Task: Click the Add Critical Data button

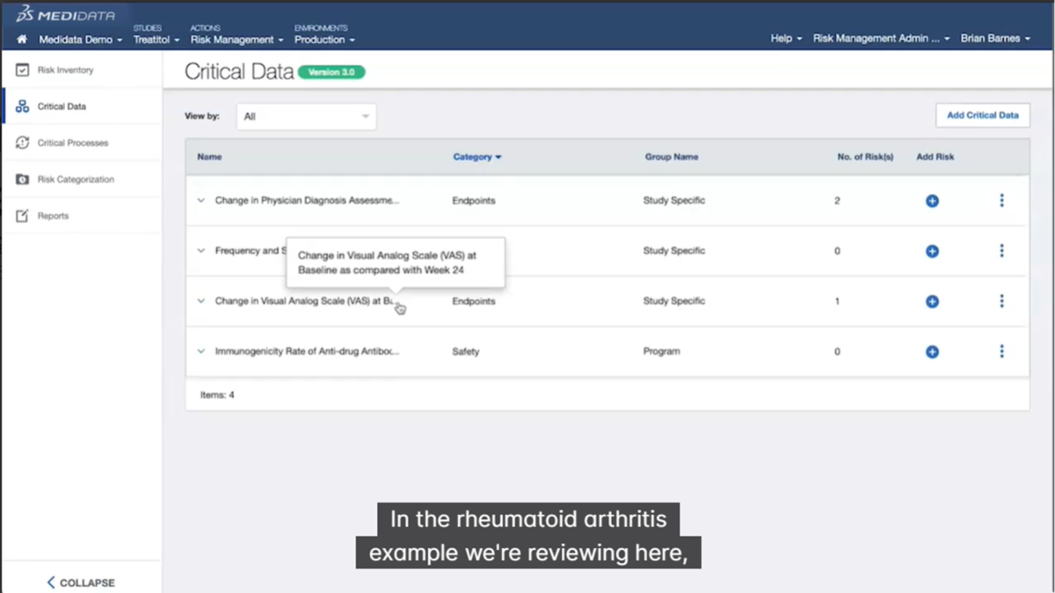Action: click(x=982, y=115)
